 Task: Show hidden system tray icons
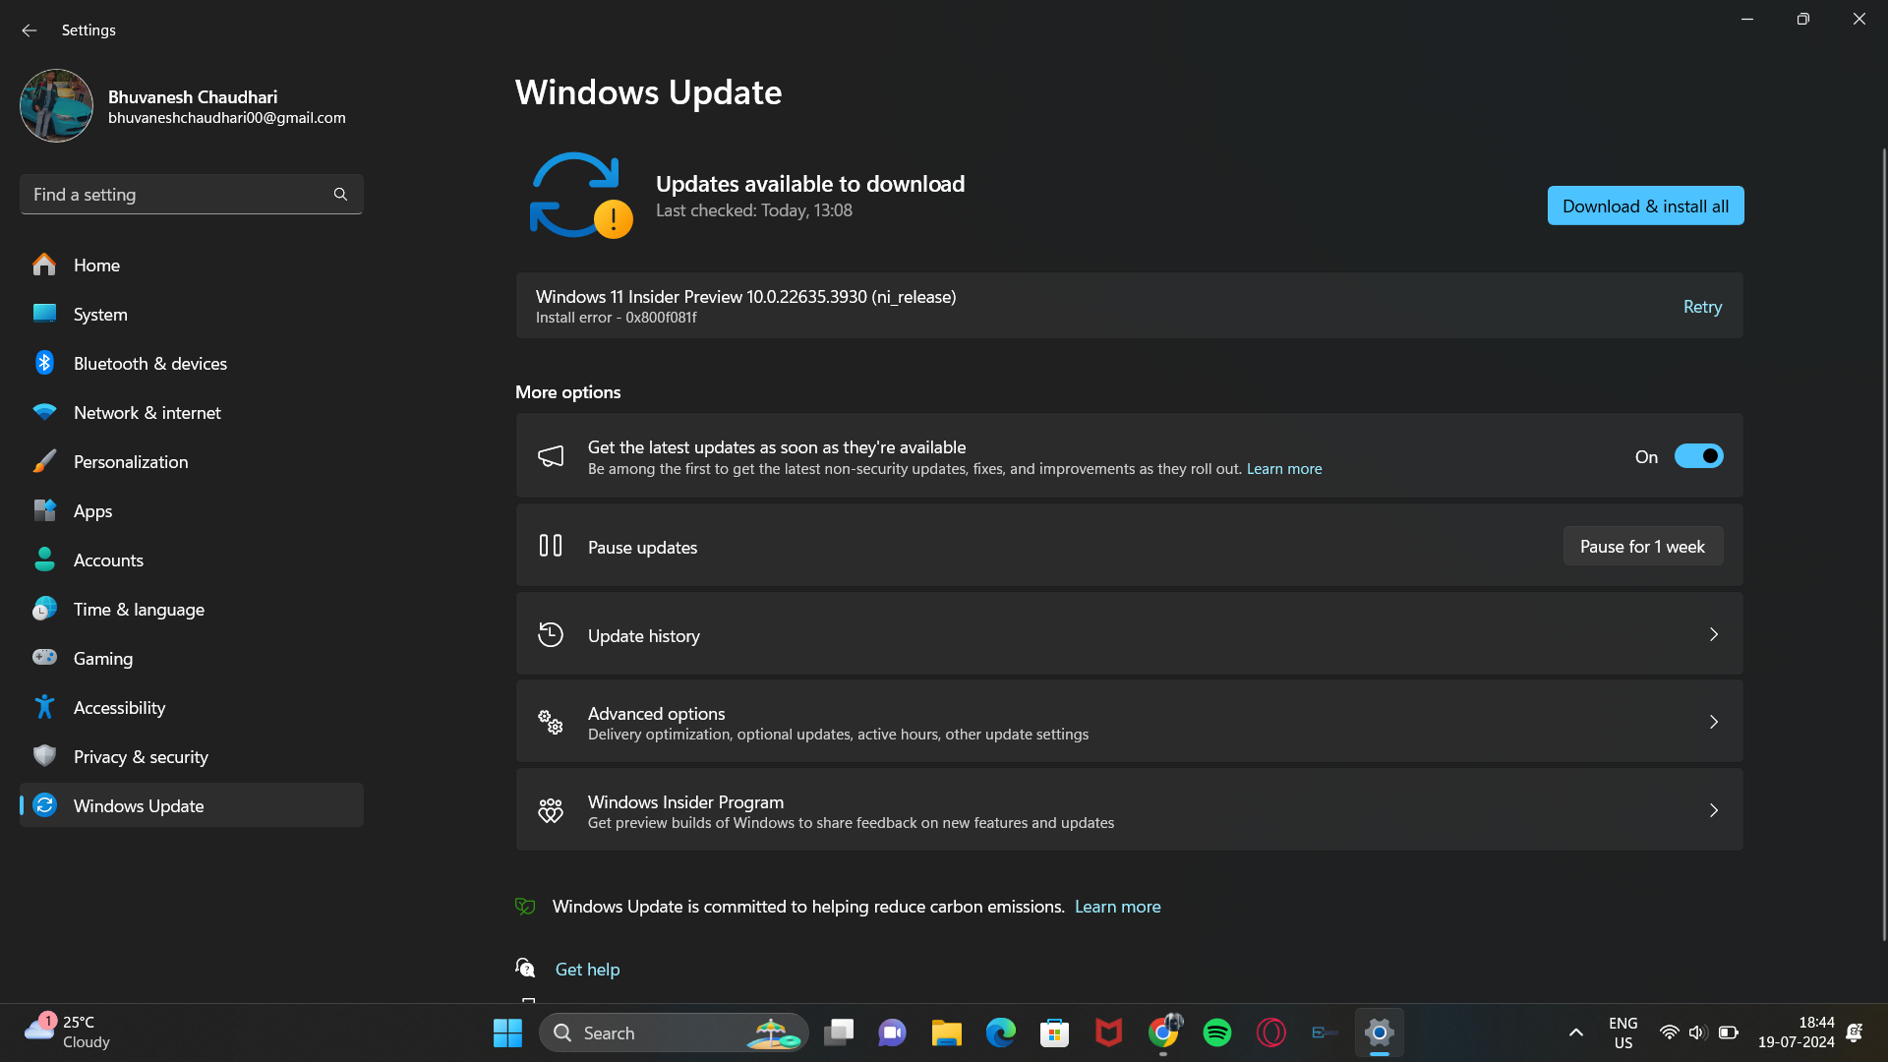[1575, 1032]
